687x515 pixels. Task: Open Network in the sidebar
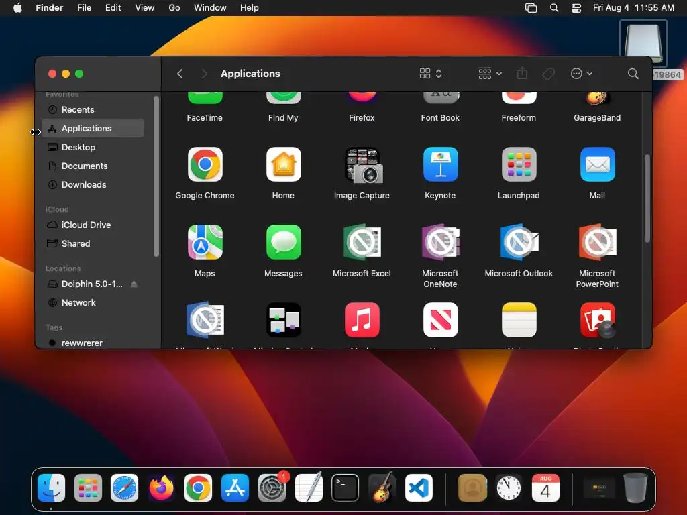[x=93, y=302]
